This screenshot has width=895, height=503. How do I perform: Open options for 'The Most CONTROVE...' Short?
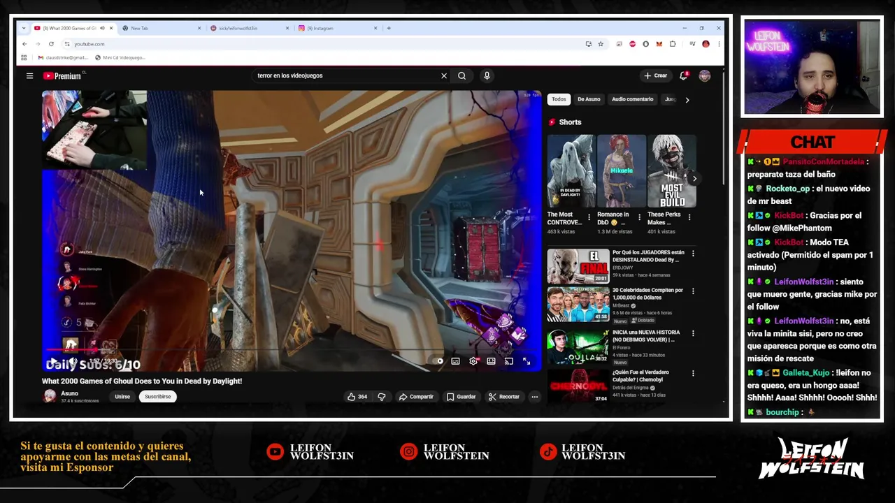coord(589,217)
